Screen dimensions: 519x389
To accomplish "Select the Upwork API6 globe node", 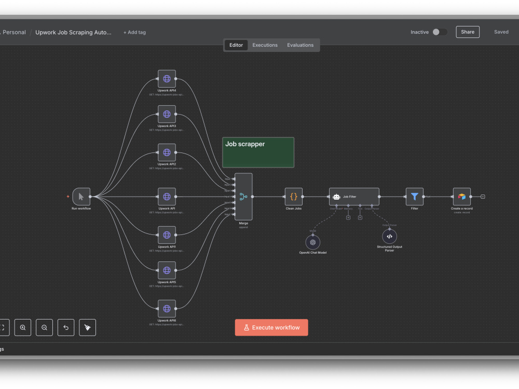I will pyautogui.click(x=167, y=309).
